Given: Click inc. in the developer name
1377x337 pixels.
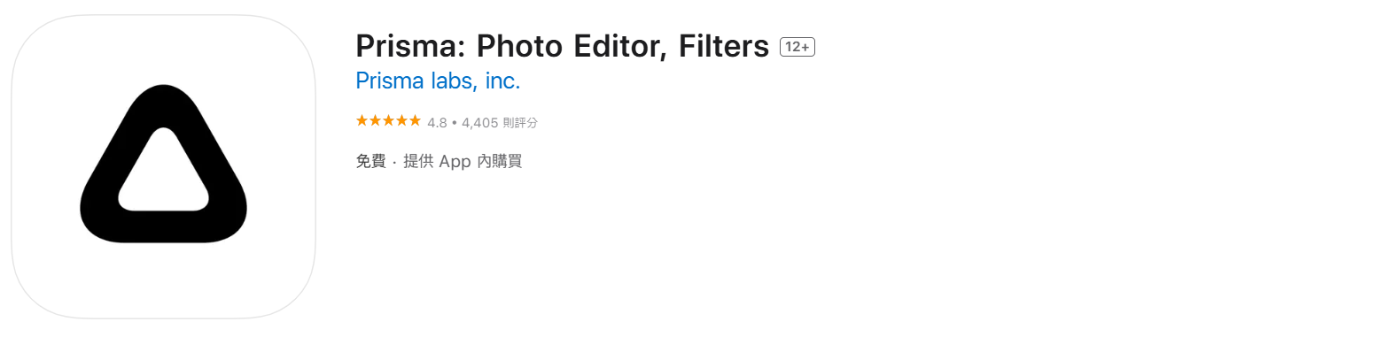Looking at the screenshot, I should pos(503,81).
